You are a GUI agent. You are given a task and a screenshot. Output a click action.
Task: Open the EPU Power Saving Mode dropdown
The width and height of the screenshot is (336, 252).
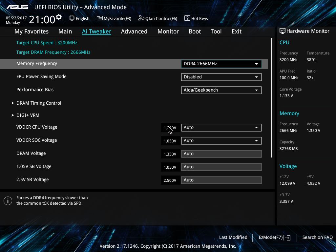point(221,77)
